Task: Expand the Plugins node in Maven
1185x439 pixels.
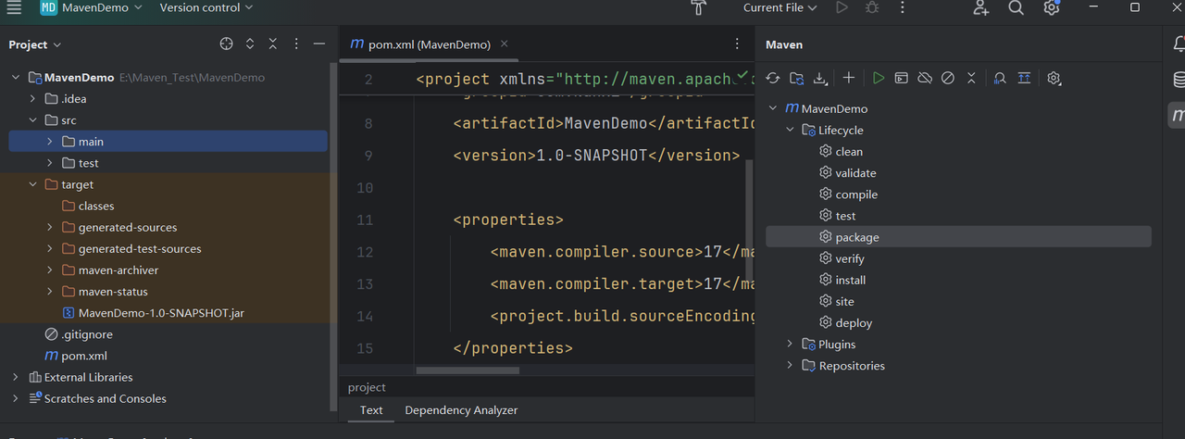Action: click(x=790, y=345)
